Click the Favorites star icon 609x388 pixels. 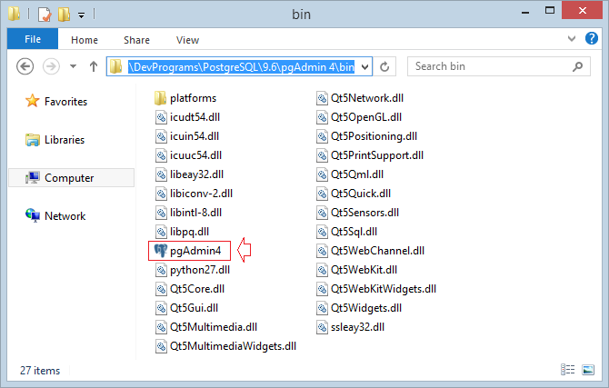tap(32, 101)
